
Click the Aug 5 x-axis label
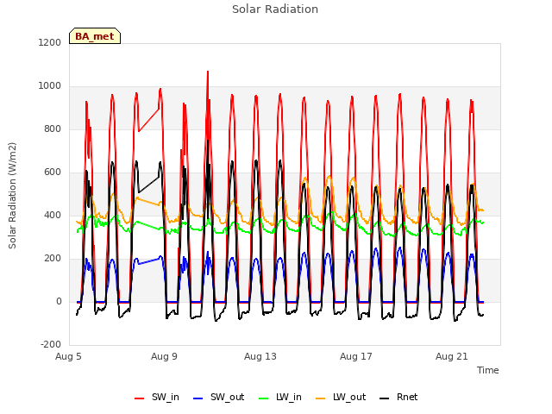[68, 356]
